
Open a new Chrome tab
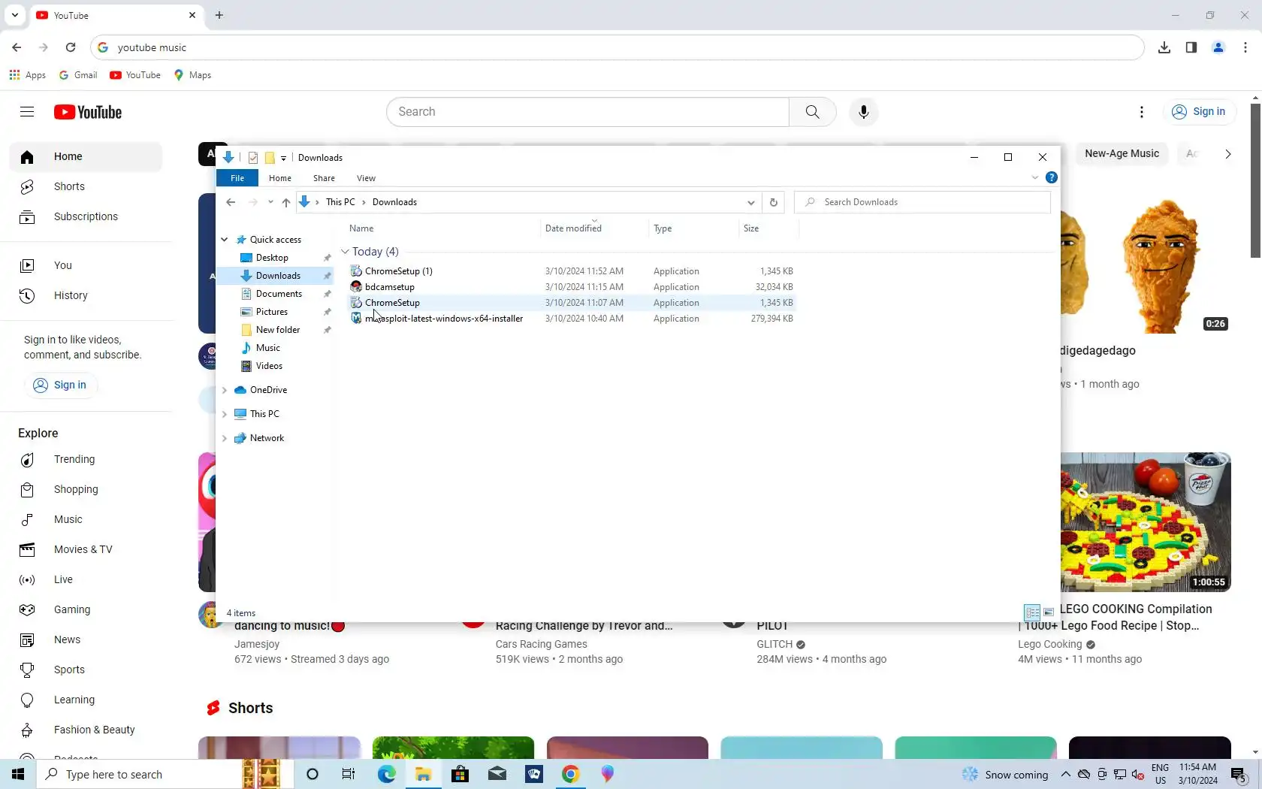219,15
